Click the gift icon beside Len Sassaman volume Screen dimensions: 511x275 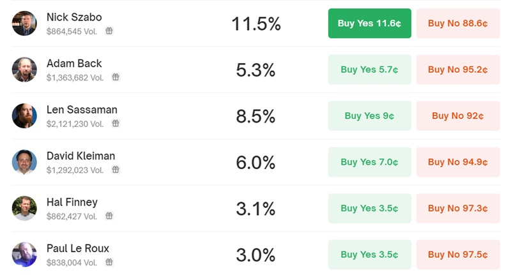(116, 123)
